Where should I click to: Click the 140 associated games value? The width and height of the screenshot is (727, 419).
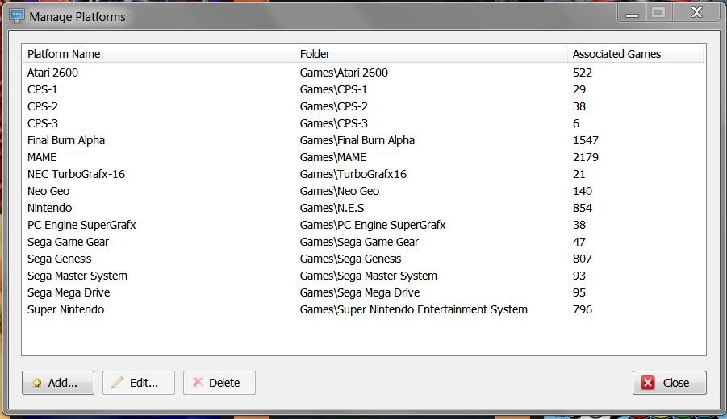pyautogui.click(x=583, y=191)
